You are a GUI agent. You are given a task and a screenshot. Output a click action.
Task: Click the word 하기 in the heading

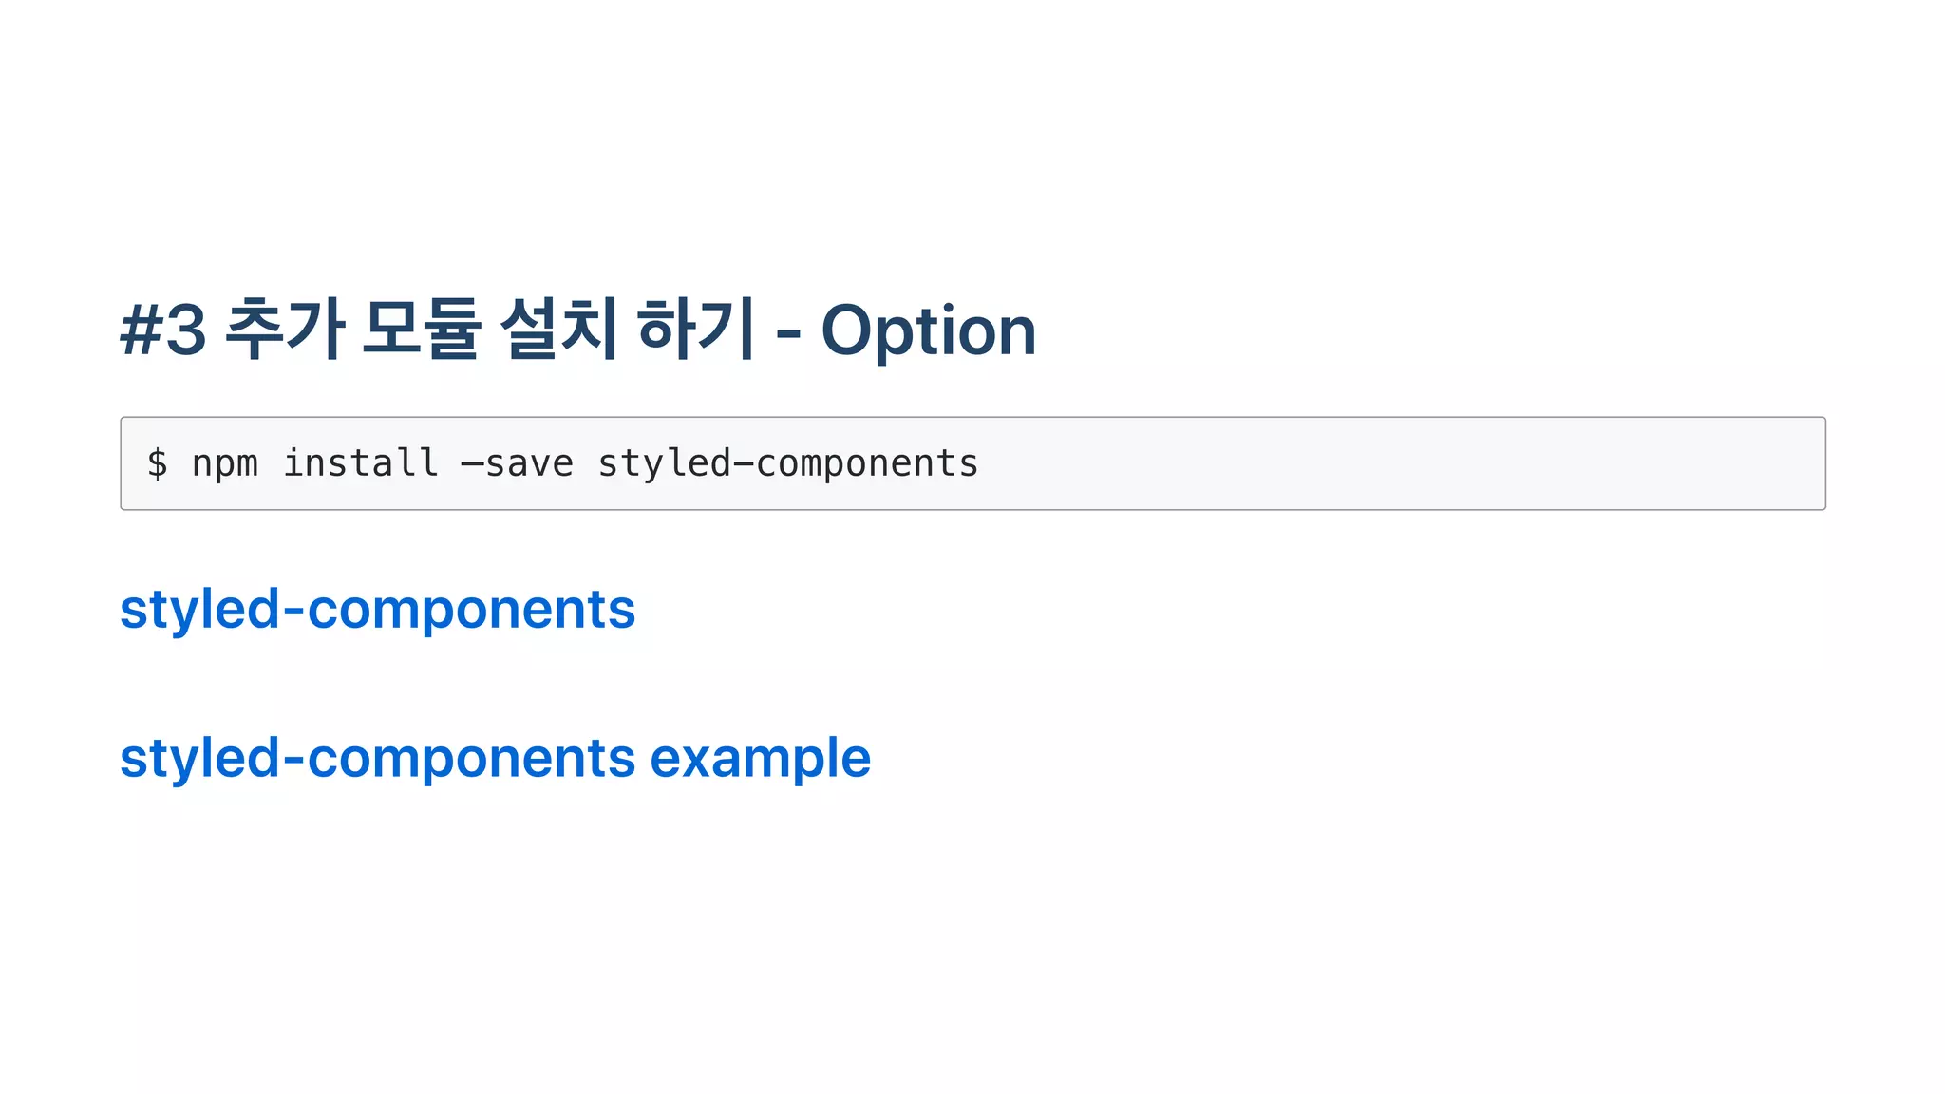[696, 329]
